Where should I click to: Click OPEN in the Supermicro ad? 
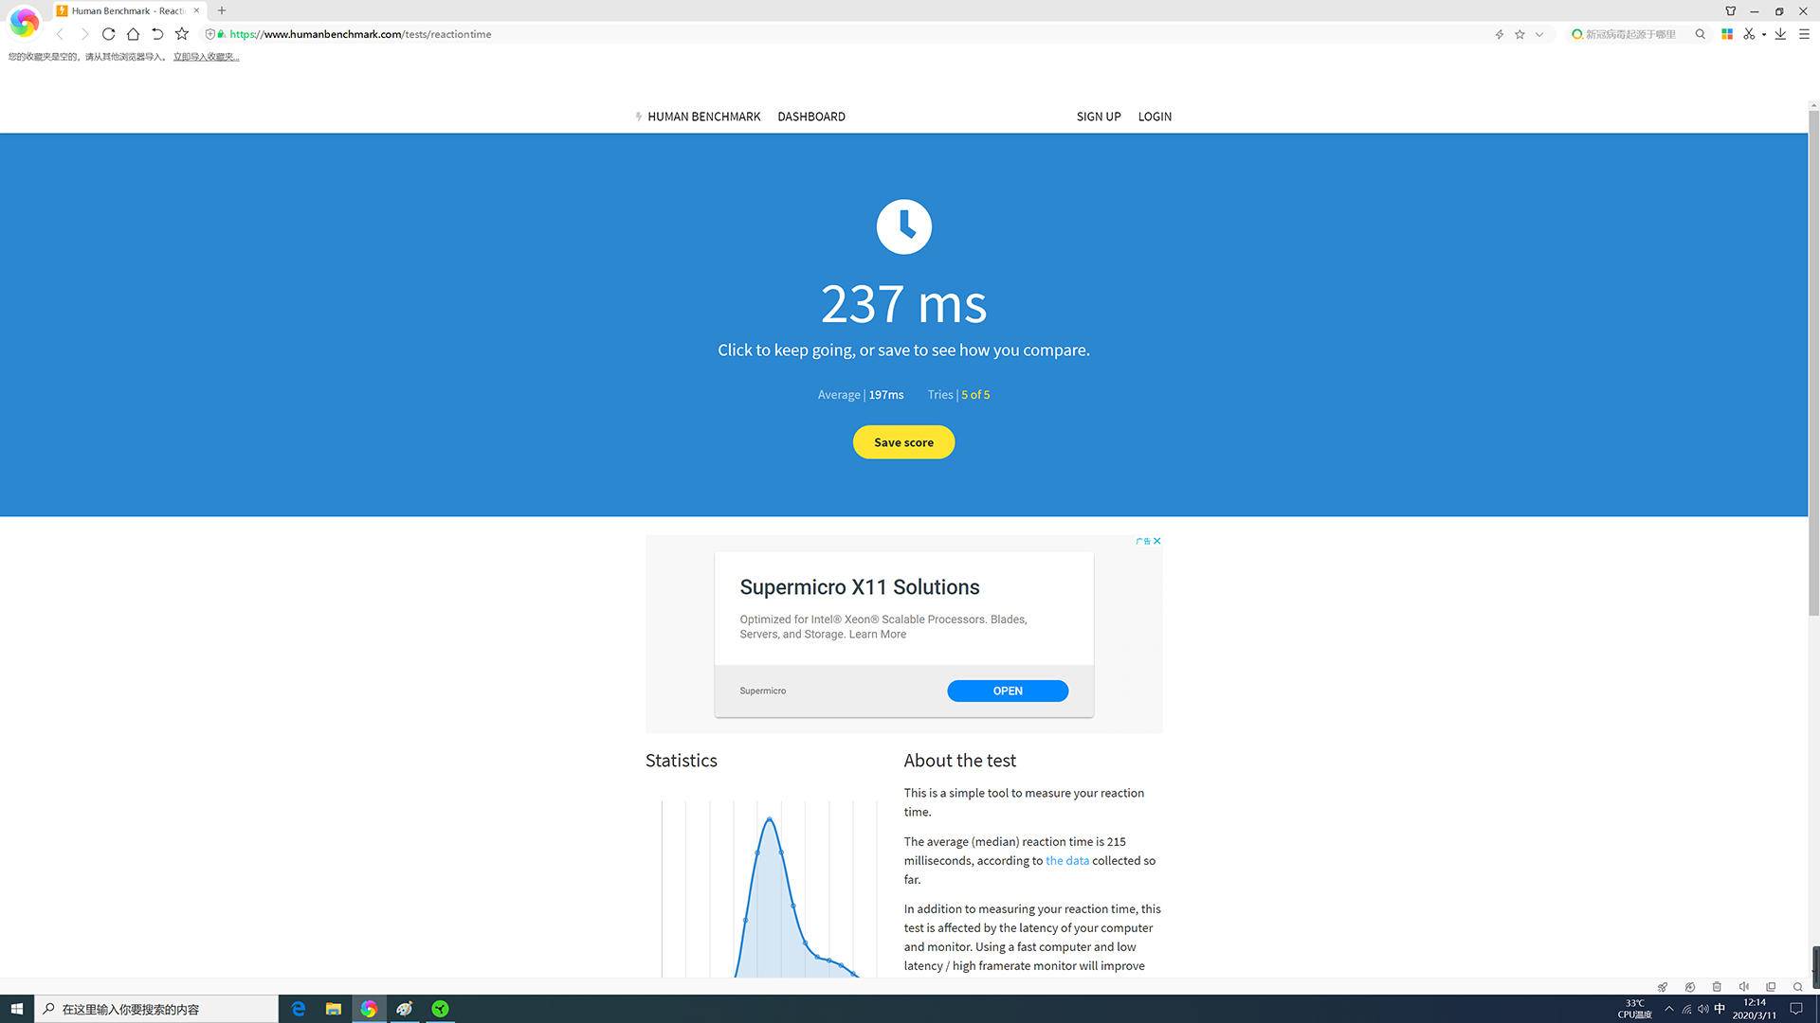click(x=1007, y=691)
